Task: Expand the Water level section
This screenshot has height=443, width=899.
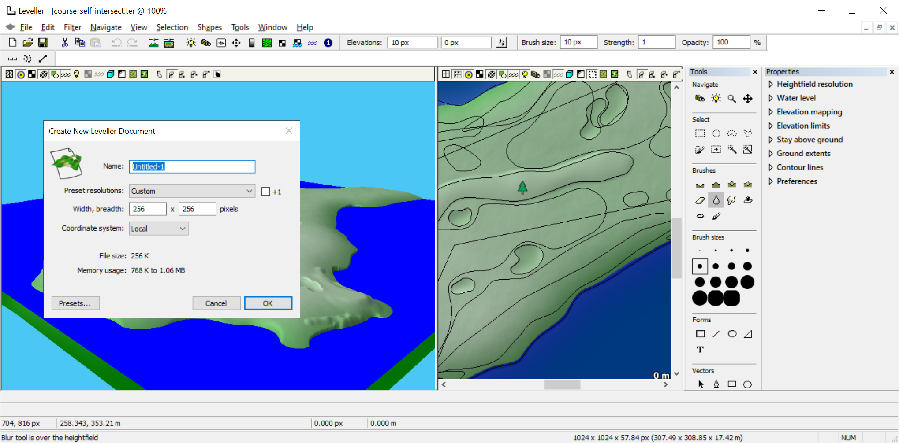Action: 771,98
